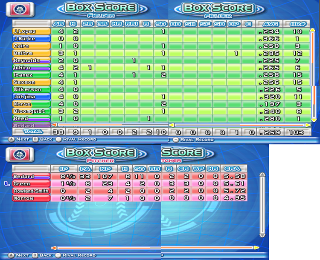Select the SH column header
The width and height of the screenshot is (320, 260).
[x=190, y=24]
